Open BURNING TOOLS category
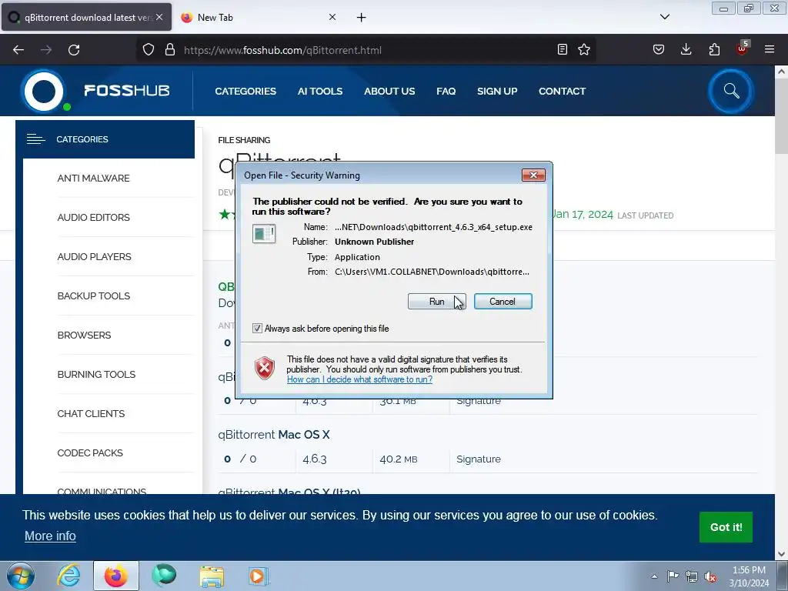The image size is (788, 591). tap(96, 375)
